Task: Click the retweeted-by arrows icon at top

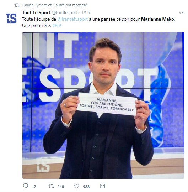Action: point(17,5)
